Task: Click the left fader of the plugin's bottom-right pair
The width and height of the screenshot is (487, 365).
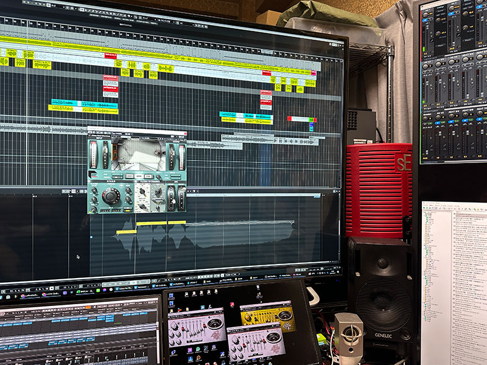Action: click(171, 199)
